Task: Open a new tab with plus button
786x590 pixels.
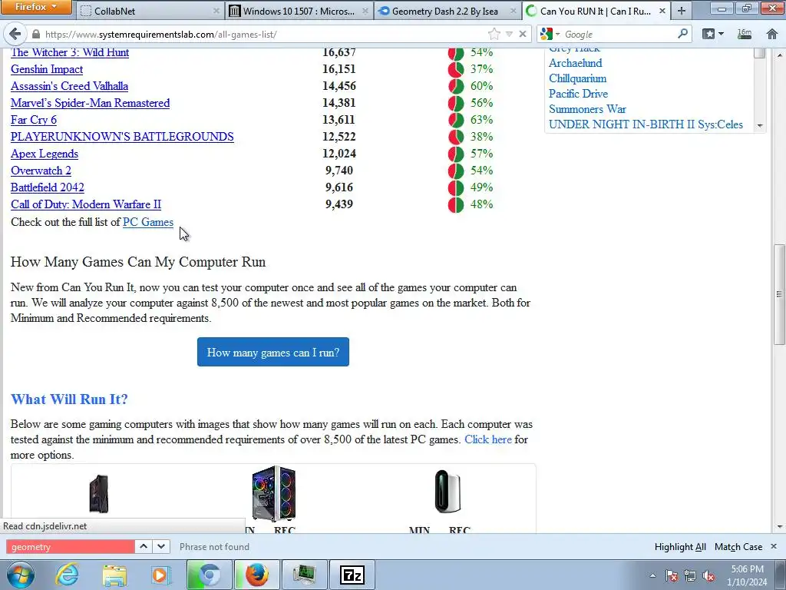Action: (682, 11)
